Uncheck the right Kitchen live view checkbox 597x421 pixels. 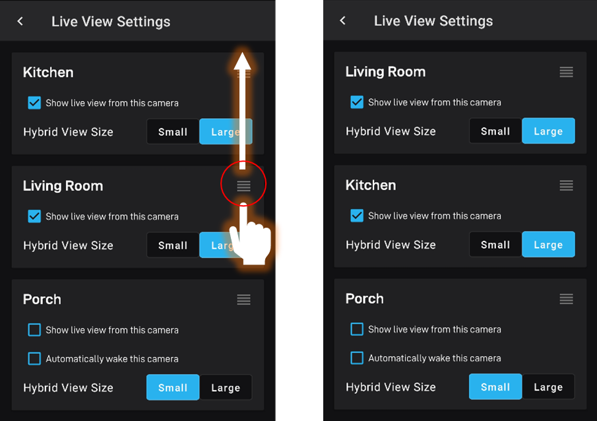[357, 216]
